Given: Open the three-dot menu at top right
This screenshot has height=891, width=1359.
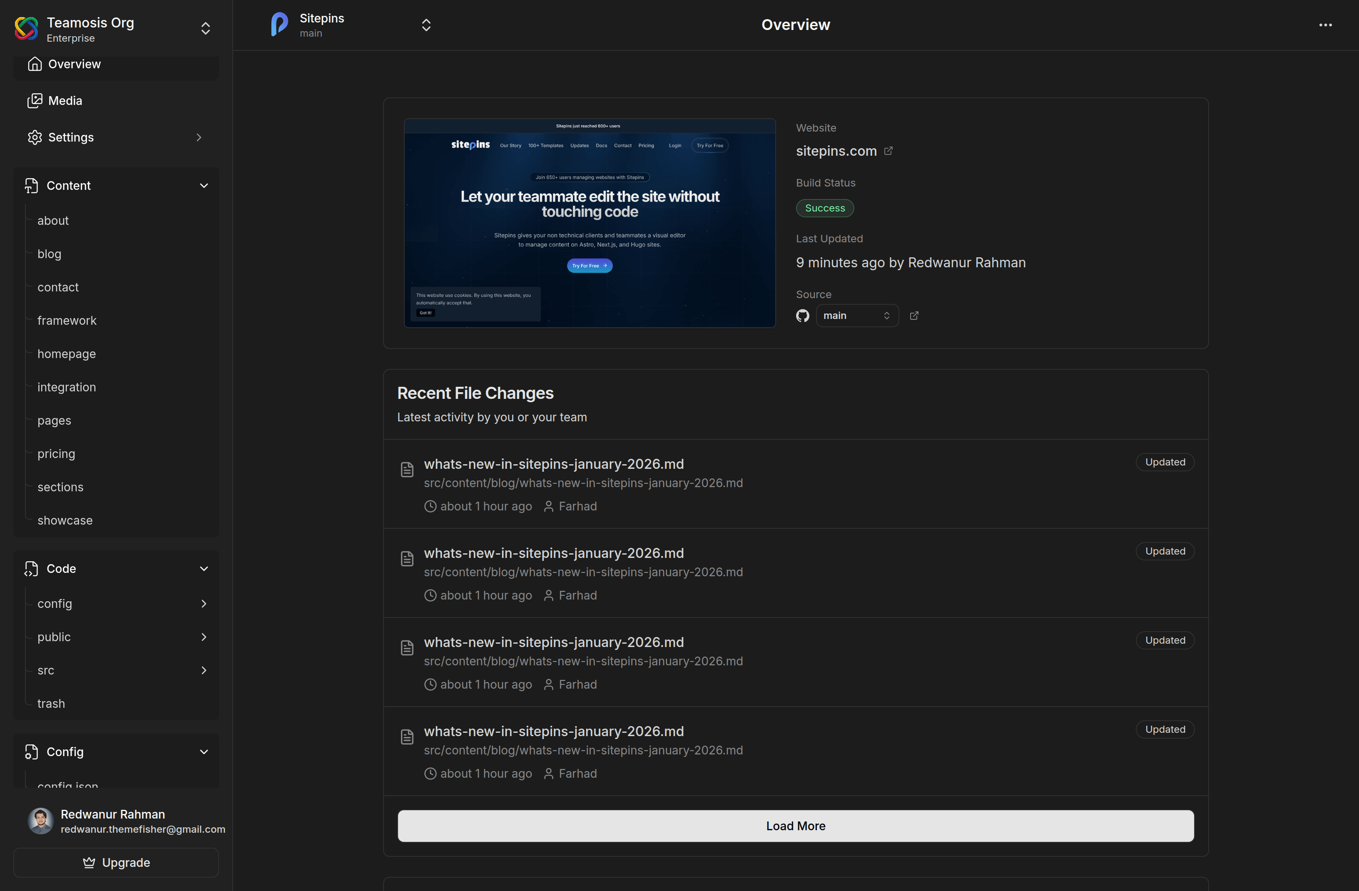Looking at the screenshot, I should pyautogui.click(x=1325, y=25).
